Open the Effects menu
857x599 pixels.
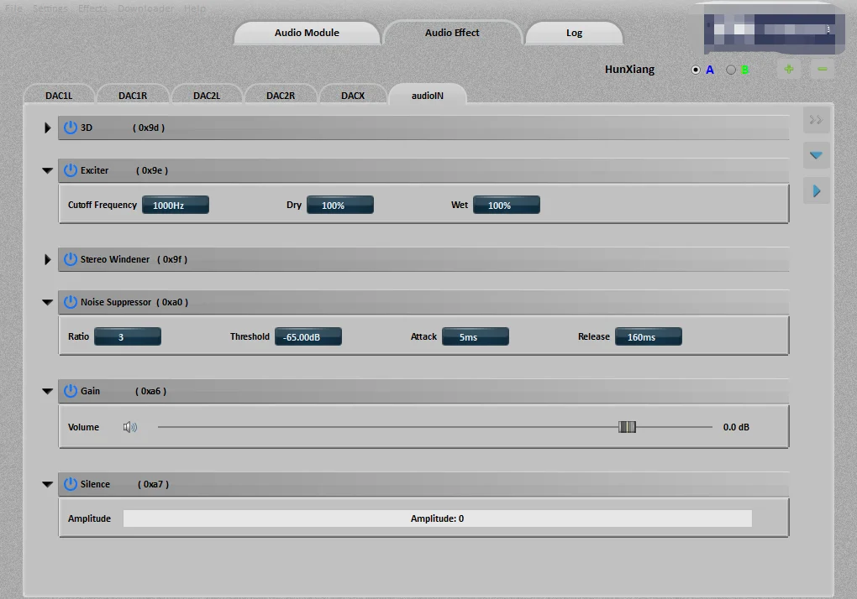[x=93, y=8]
